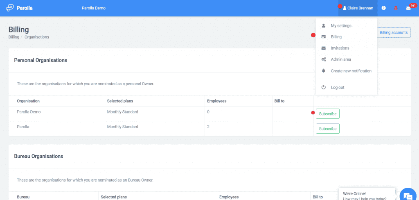Click the Billing page title
This screenshot has width=419, height=200.
(x=19, y=30)
